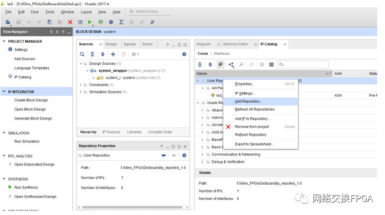Image resolution: width=385 pixels, height=215 pixels.
Task: Open the Tools menu
Action: (50, 12)
